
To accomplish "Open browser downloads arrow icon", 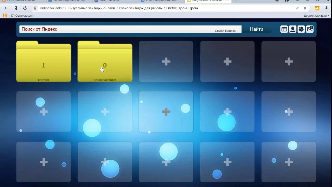I will pyautogui.click(x=327, y=8).
